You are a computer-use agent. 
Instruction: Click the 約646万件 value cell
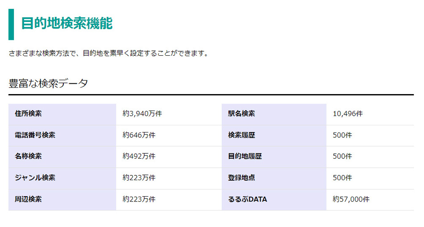(x=139, y=135)
